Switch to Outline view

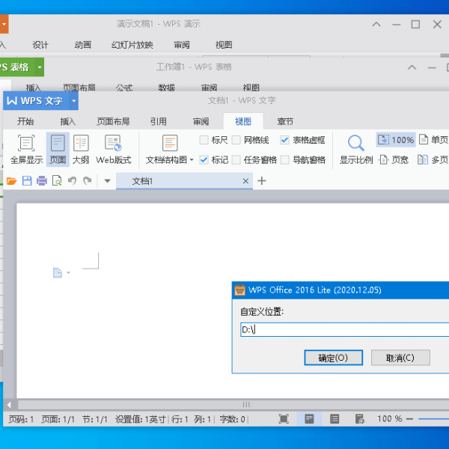click(x=81, y=143)
